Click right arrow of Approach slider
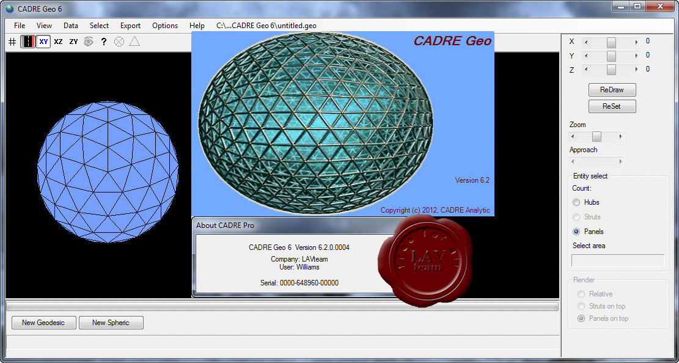Viewport: 679px width, 363px height. [620, 161]
